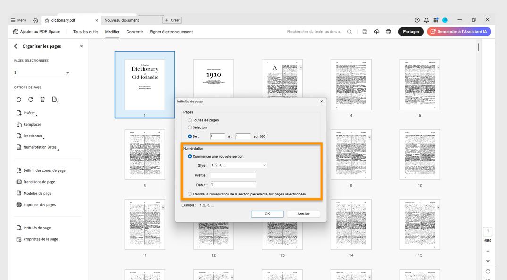Click the Delete page trash icon

tap(42, 99)
